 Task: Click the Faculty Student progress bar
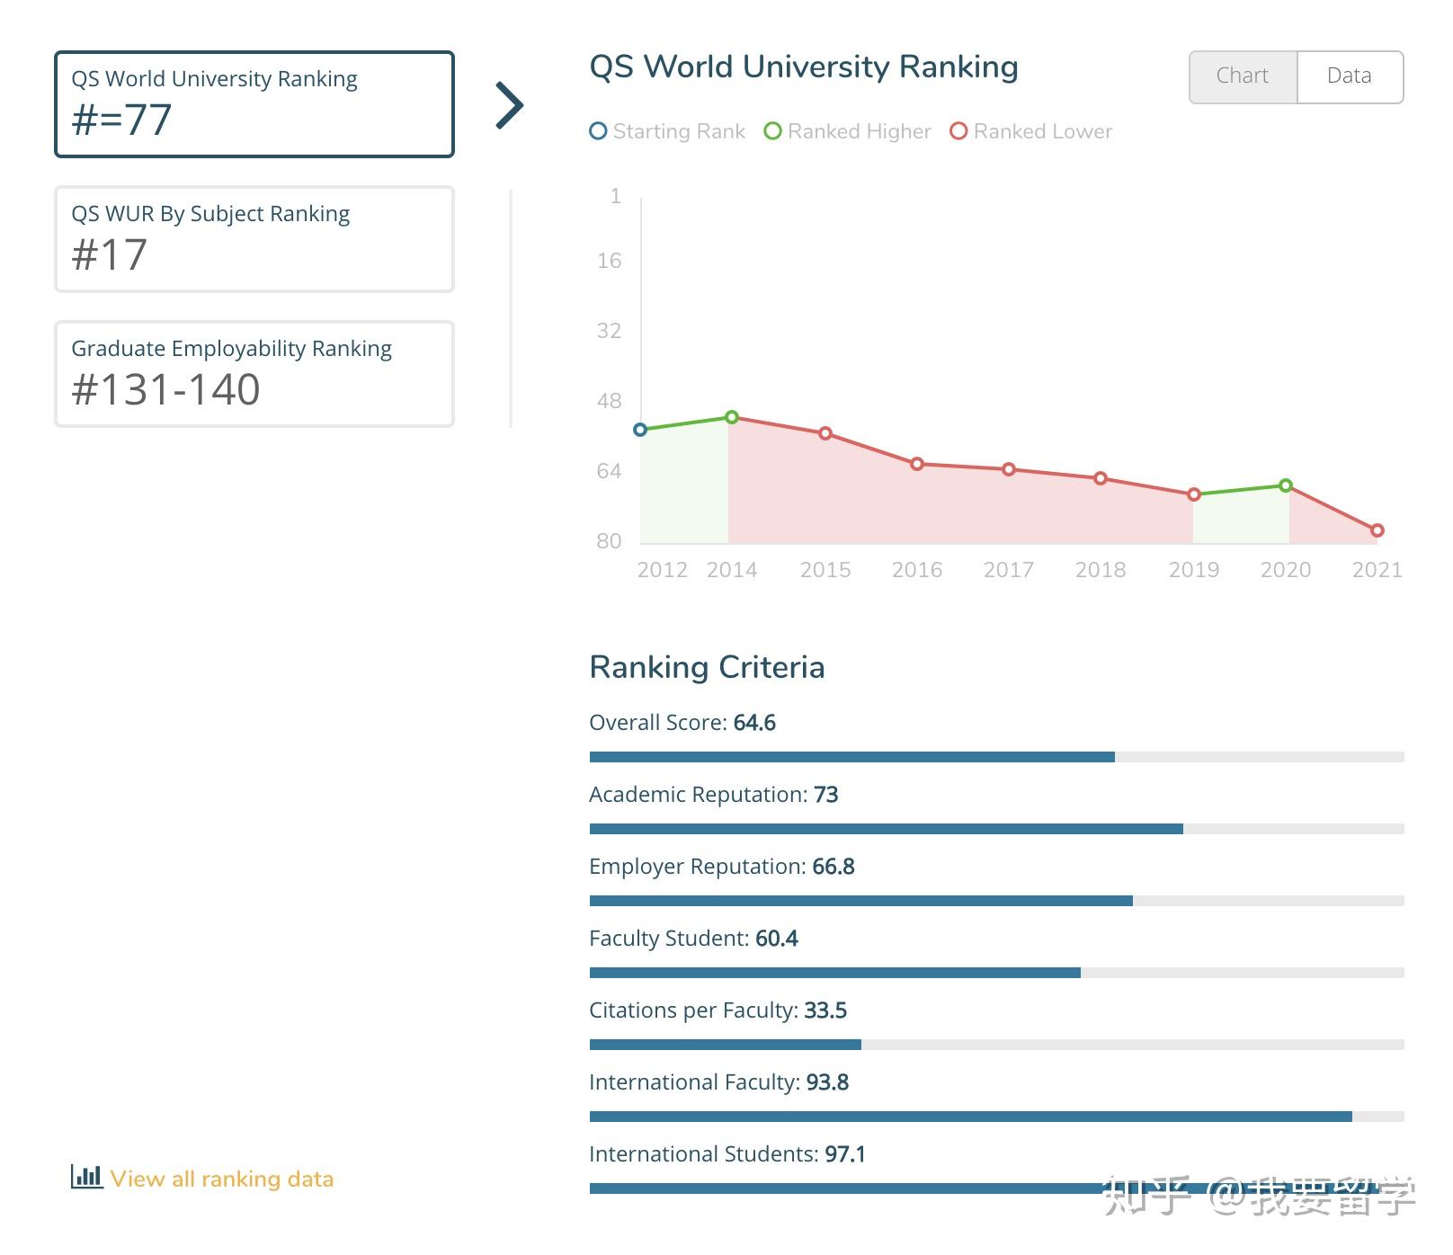click(996, 973)
